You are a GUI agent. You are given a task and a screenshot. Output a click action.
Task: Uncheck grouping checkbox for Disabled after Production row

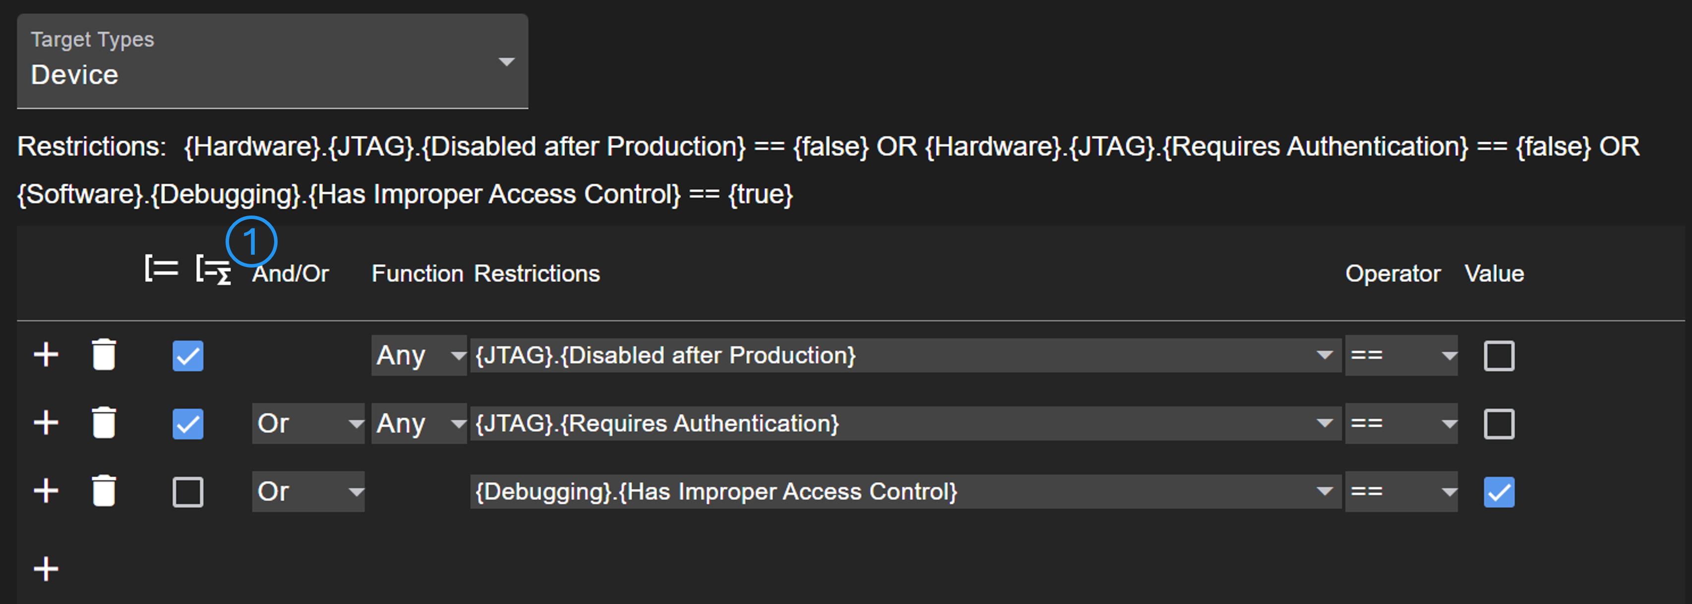tap(188, 356)
